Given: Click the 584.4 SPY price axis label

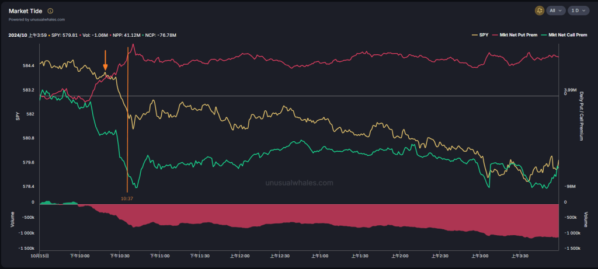Looking at the screenshot, I should pyautogui.click(x=29, y=66).
